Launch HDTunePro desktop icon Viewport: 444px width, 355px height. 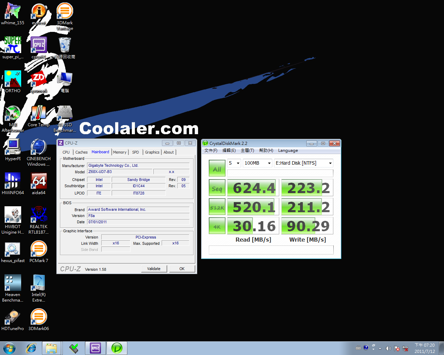point(13,320)
